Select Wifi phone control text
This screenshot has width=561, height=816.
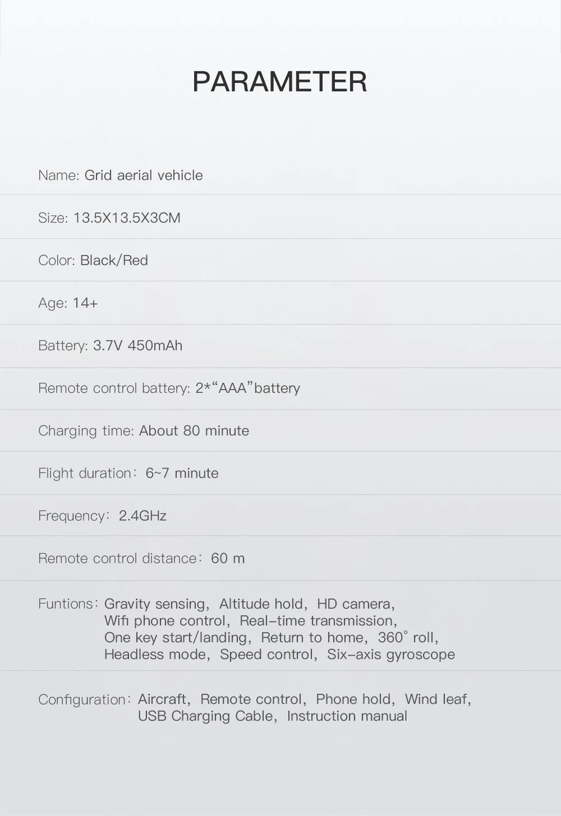pos(164,621)
